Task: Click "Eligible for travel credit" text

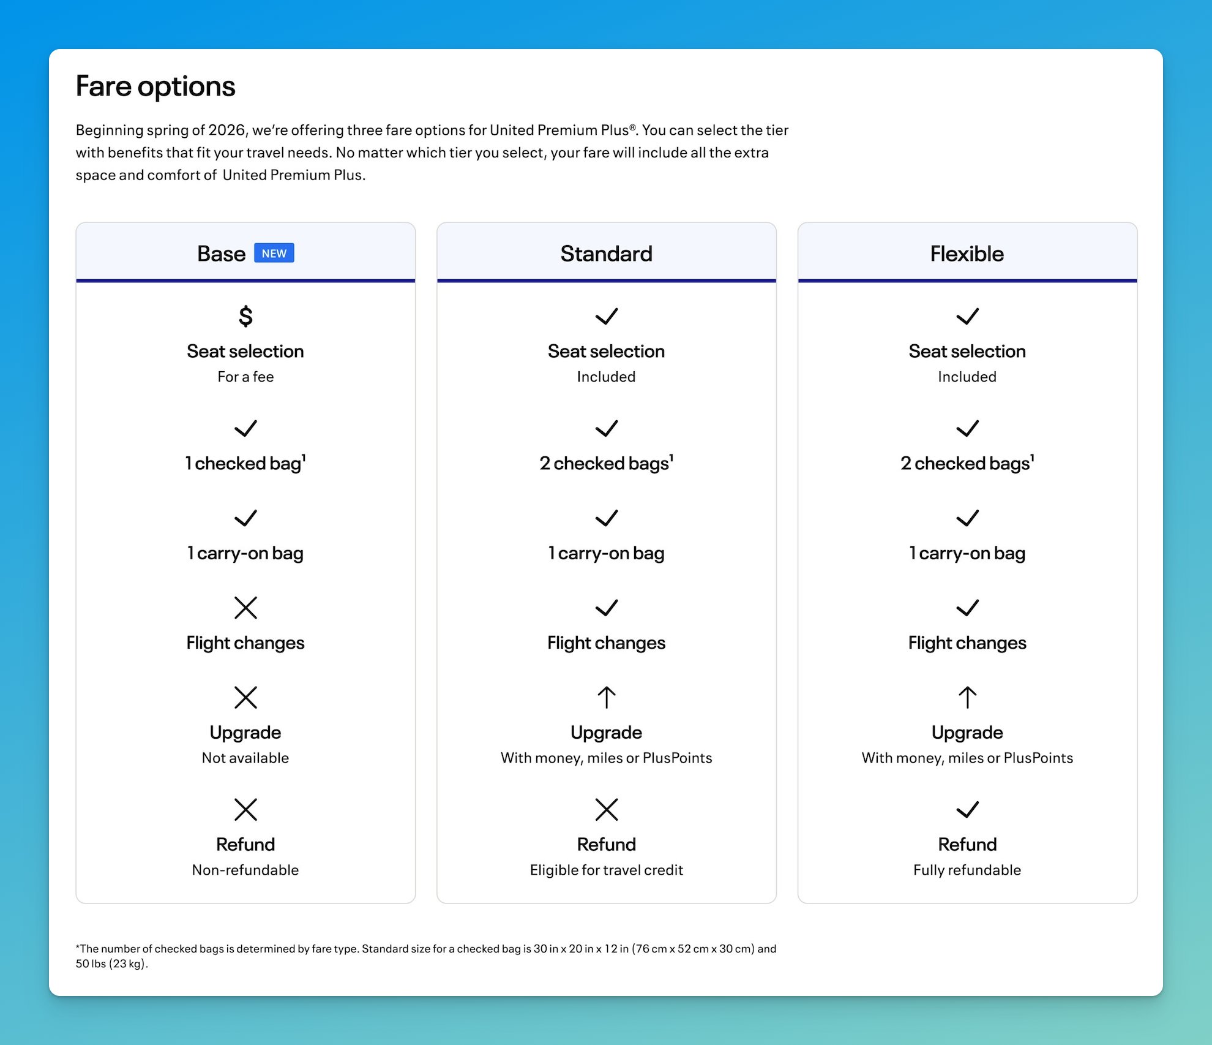Action: (x=606, y=870)
